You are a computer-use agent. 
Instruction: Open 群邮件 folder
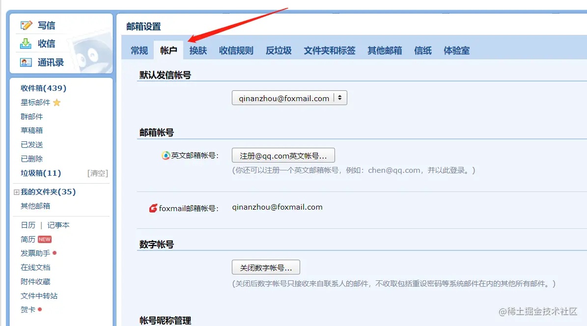coord(32,116)
